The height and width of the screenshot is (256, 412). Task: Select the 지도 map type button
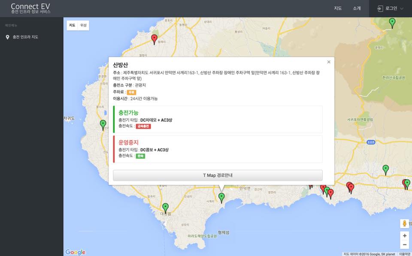tap(72, 25)
